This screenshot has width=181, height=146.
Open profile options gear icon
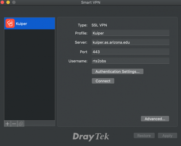(x=21, y=124)
